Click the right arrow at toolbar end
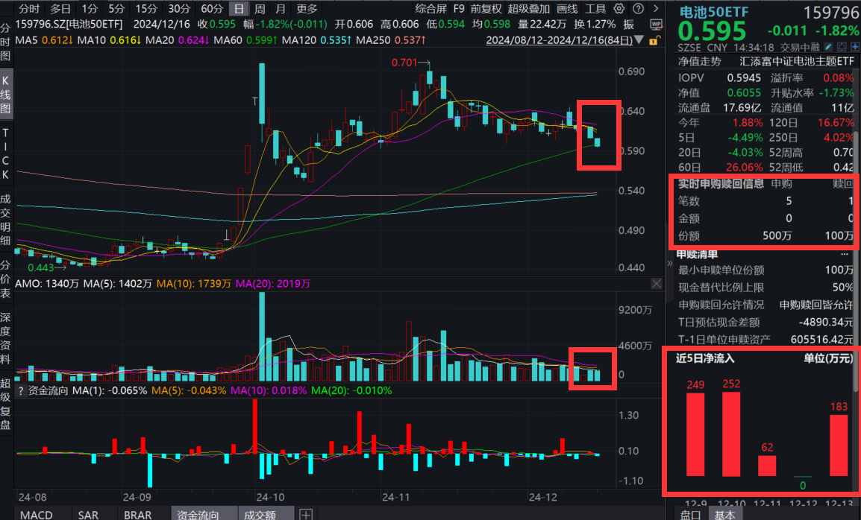The height and width of the screenshot is (520, 861). (x=657, y=9)
